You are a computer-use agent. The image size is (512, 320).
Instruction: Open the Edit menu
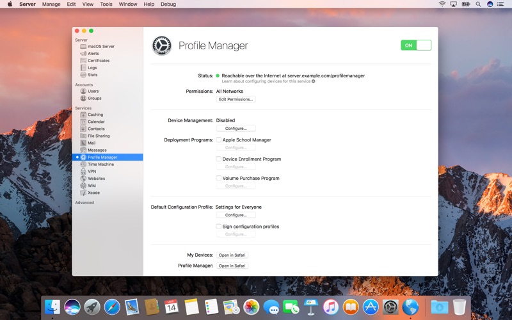[71, 4]
